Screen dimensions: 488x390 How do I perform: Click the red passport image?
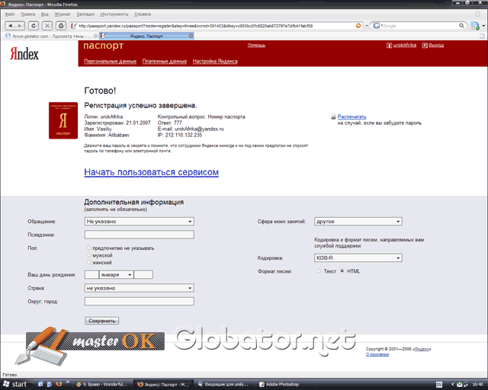63,120
